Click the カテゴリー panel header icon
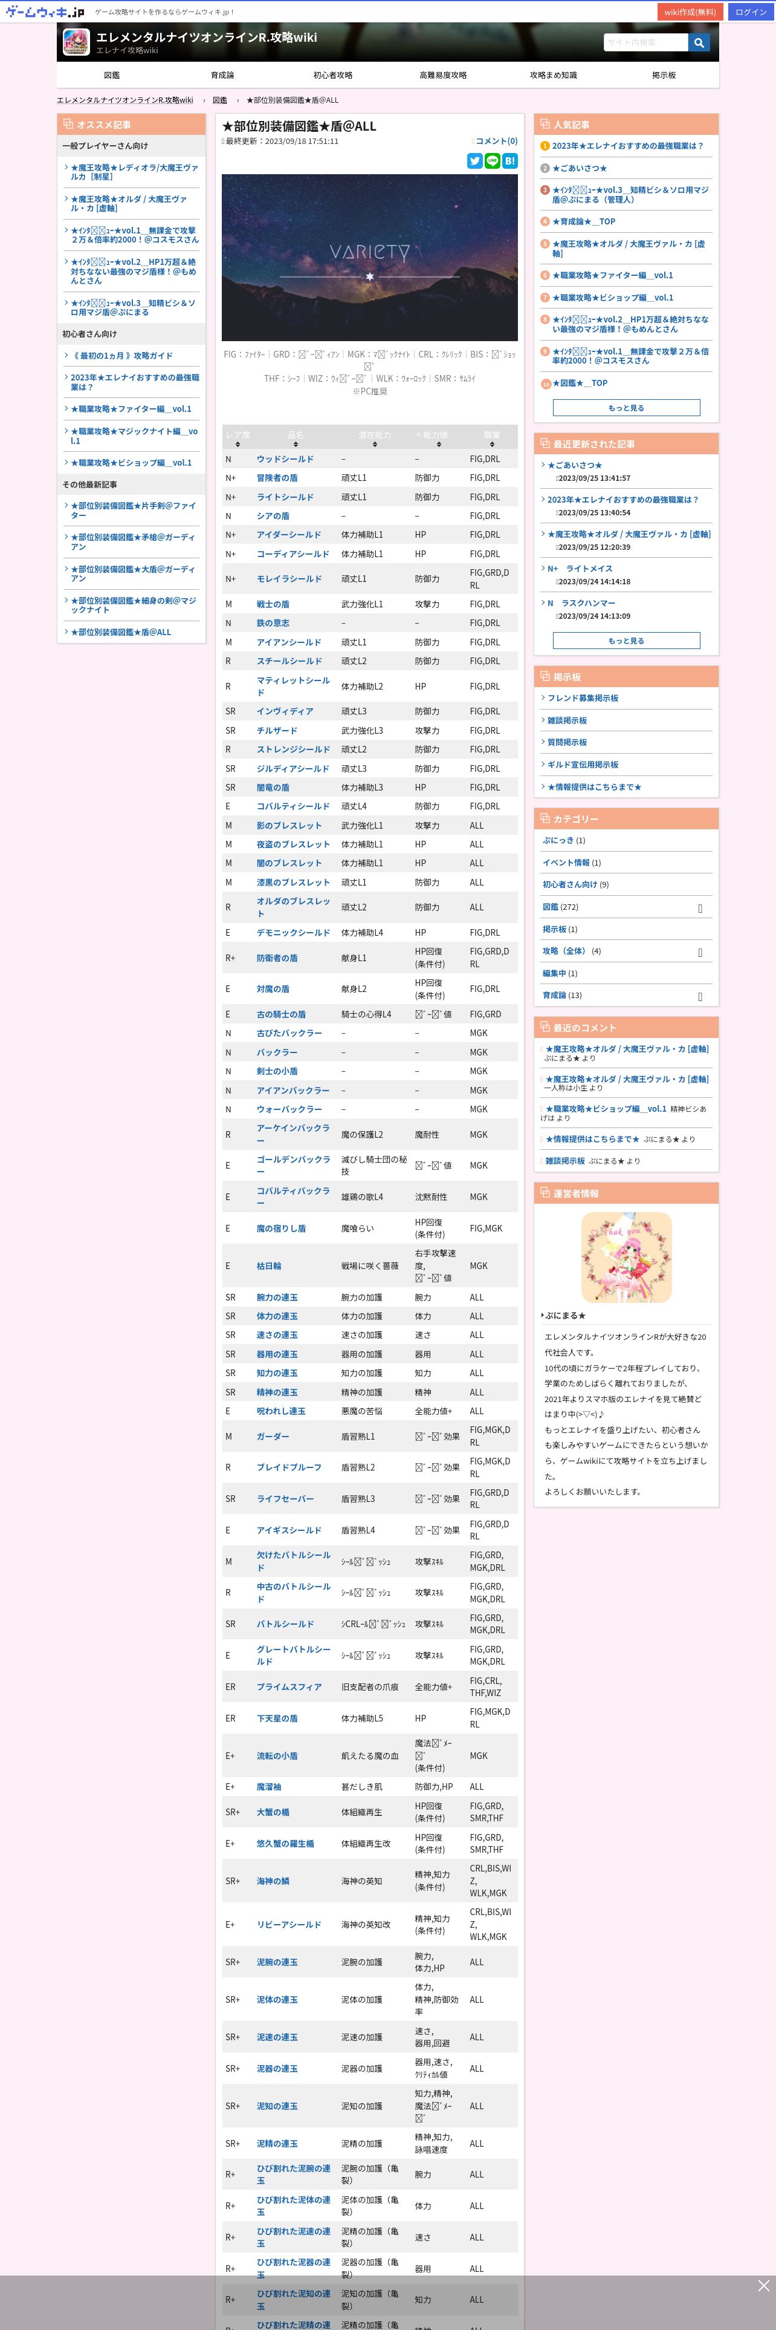Screen dimensions: 776x2330 pyautogui.click(x=545, y=818)
